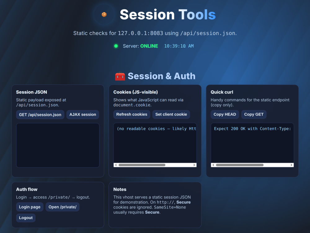Click the Session & Auth heading
This screenshot has height=233, width=310.
pyautogui.click(x=162, y=76)
